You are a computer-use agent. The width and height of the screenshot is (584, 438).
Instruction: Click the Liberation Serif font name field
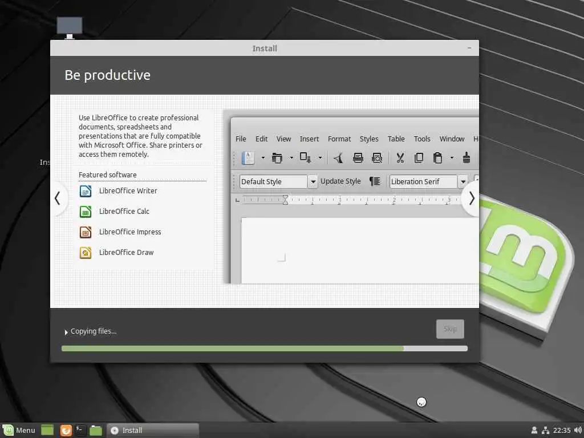[x=424, y=182]
